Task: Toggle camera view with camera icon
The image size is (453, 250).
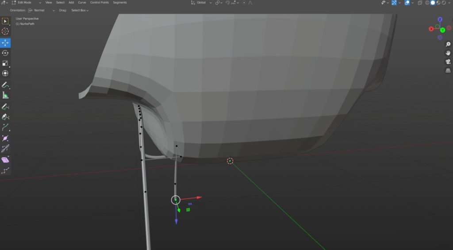Action: [448, 62]
